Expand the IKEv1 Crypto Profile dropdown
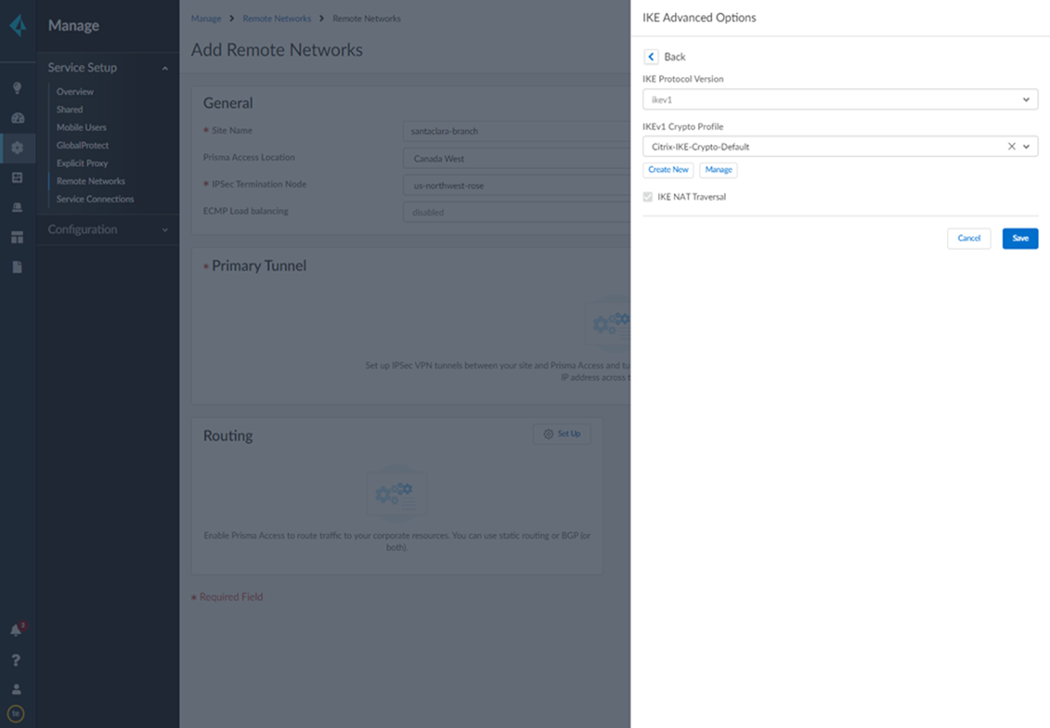Viewport: 1050px width, 728px height. [x=1026, y=147]
